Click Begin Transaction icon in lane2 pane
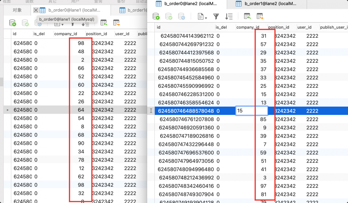 156,17
